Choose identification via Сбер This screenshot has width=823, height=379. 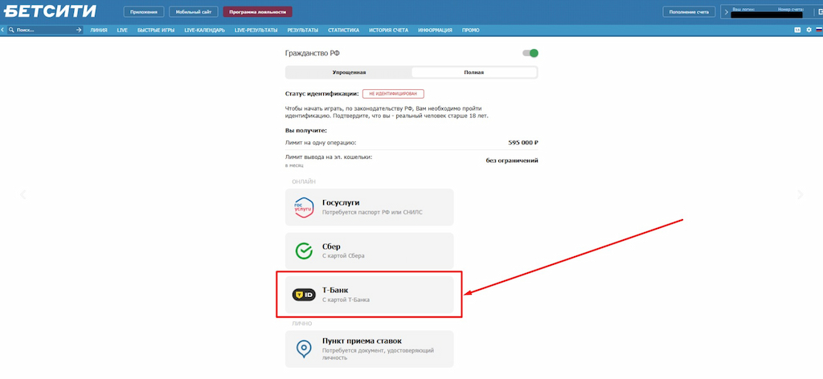[369, 251]
